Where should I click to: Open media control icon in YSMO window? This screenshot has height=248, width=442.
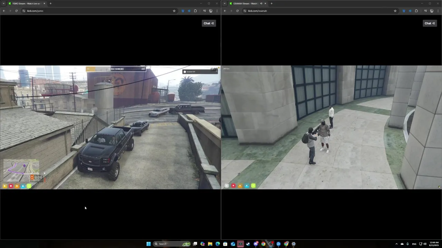[x=204, y=11]
